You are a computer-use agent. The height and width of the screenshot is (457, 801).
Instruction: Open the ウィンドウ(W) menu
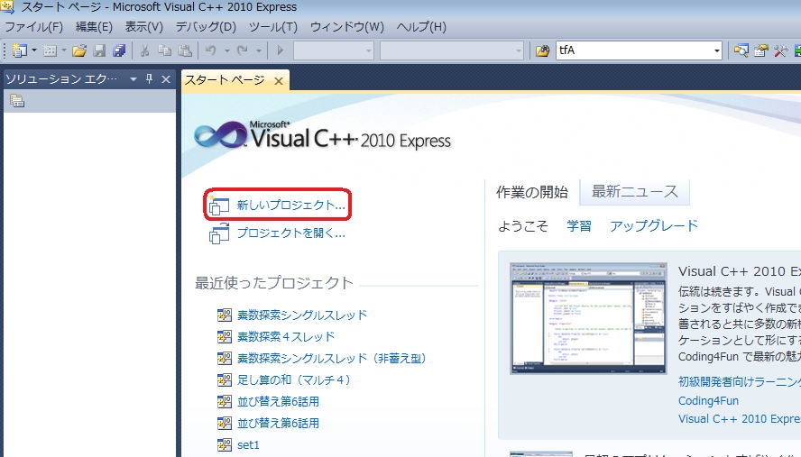347,27
